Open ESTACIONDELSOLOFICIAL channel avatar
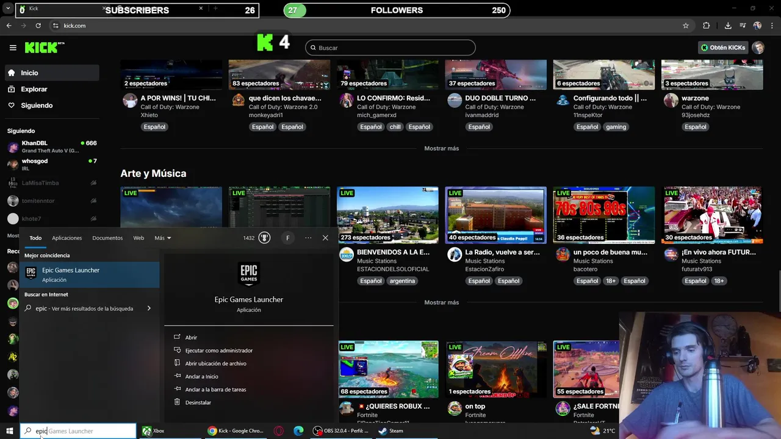781x439 pixels. (x=346, y=255)
